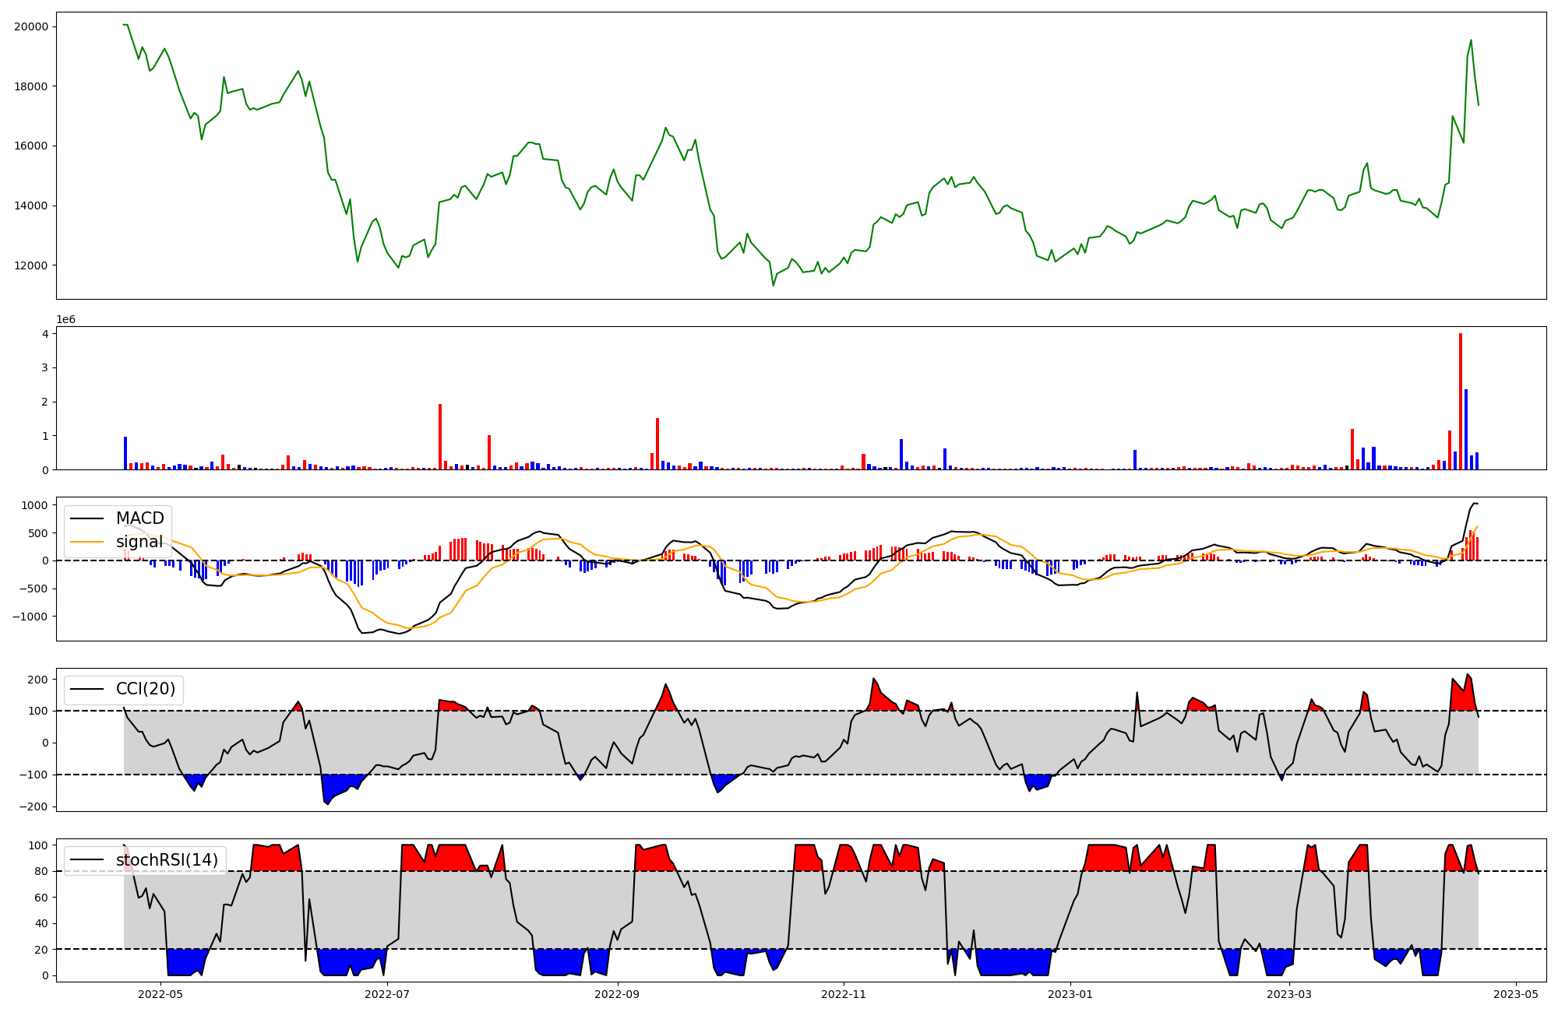Select the 2022-09 x-axis date tick
This screenshot has width=1558, height=1012.
pos(618,994)
